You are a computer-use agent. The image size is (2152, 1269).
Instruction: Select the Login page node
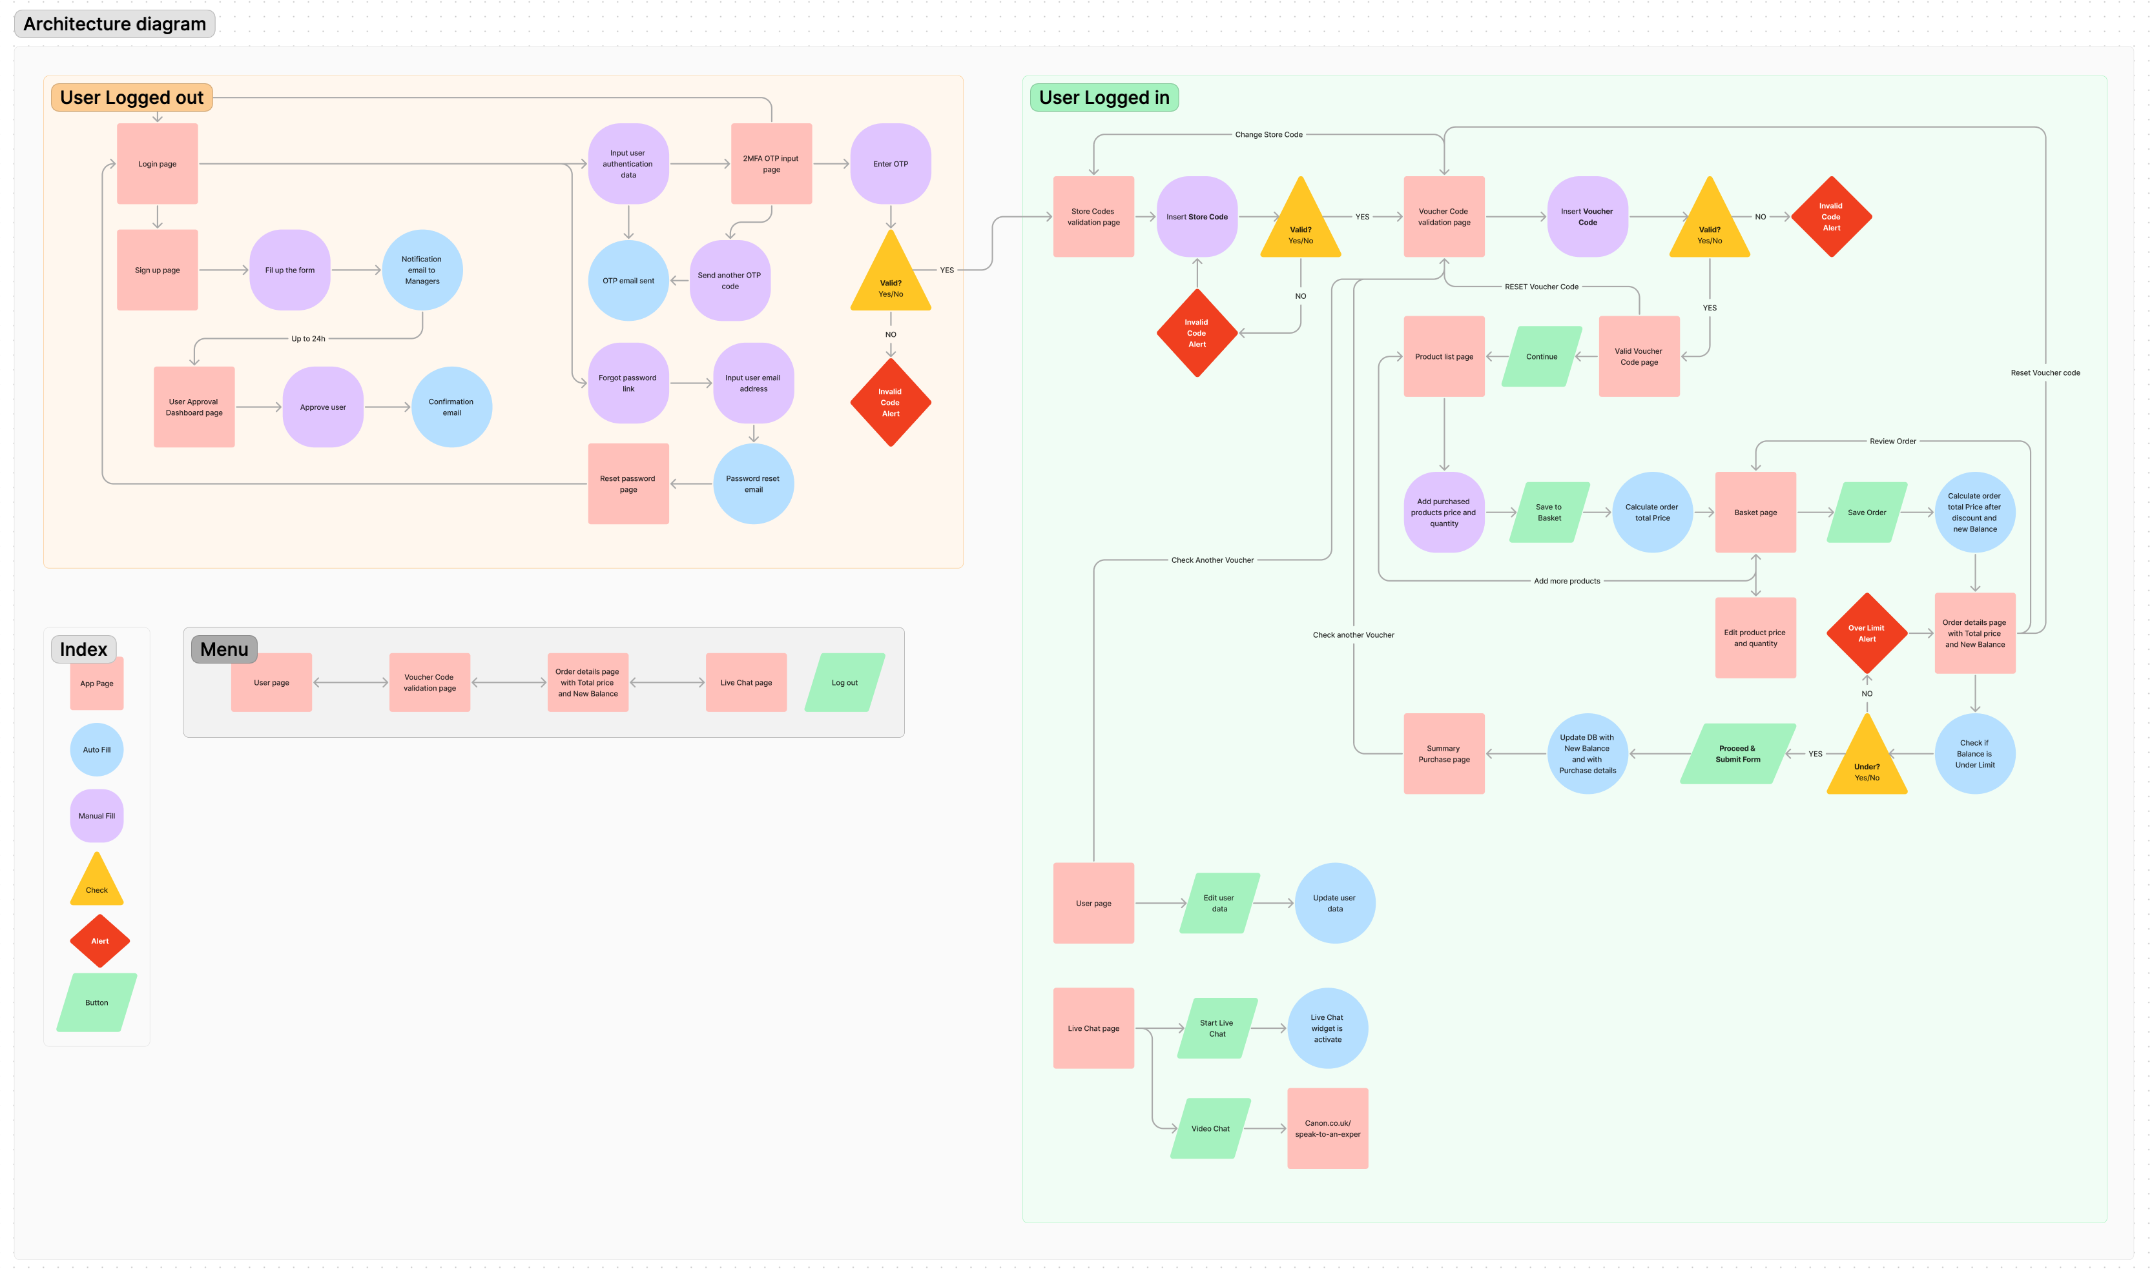pos(158,163)
